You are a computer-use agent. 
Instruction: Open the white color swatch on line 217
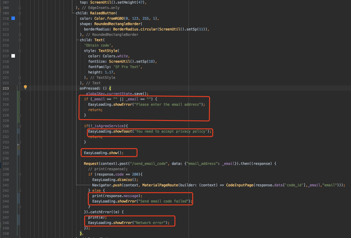[x=13, y=56]
